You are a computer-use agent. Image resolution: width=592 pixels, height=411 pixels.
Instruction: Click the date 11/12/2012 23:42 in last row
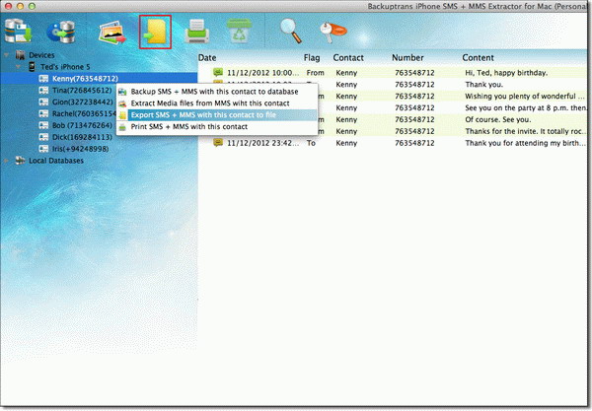point(262,143)
